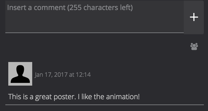This screenshot has width=208, height=111.
Task: Click the dark panel right of plus sign
Action: click(201, 17)
